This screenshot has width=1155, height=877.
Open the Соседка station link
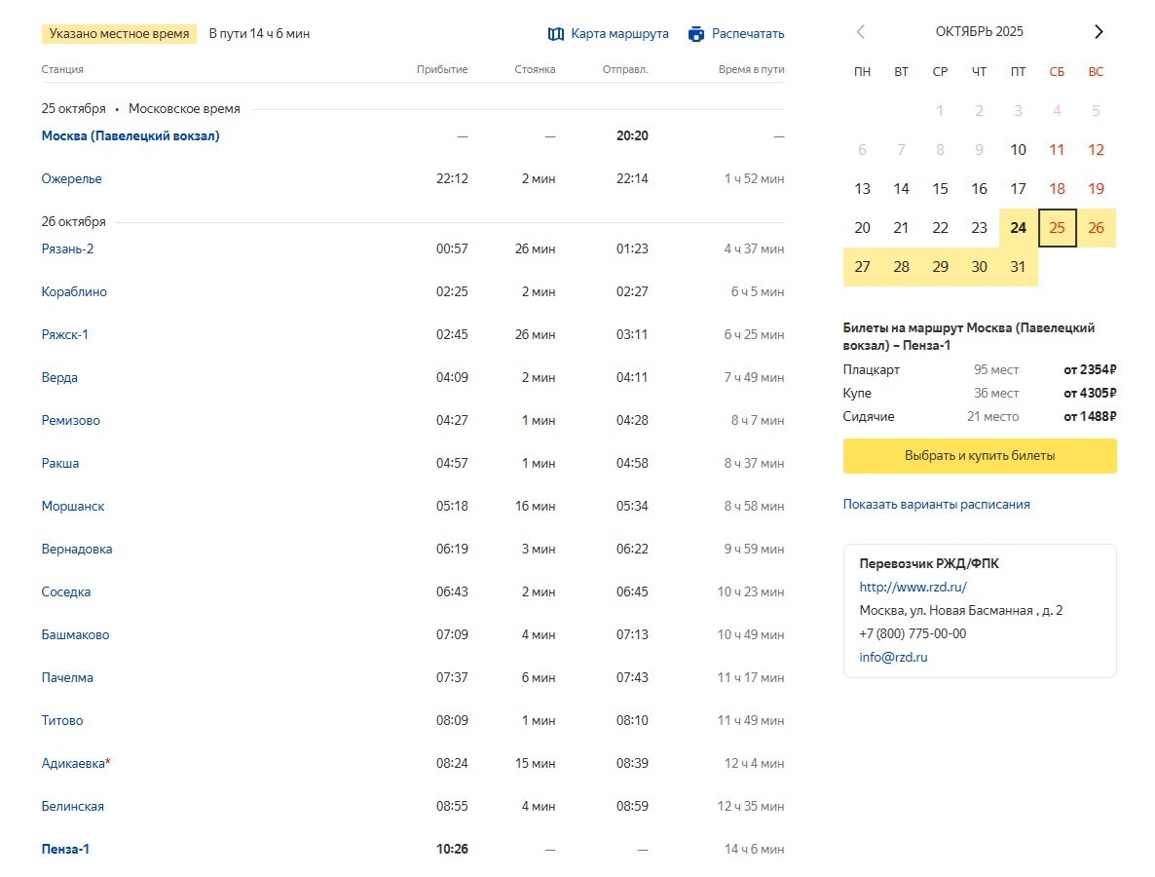click(x=65, y=591)
